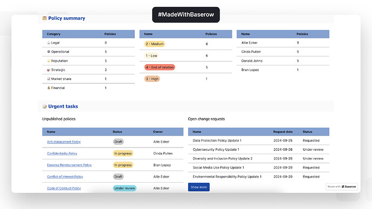Click In progress status for Expense Reimbursement
This screenshot has width=372, height=209.
(x=123, y=165)
